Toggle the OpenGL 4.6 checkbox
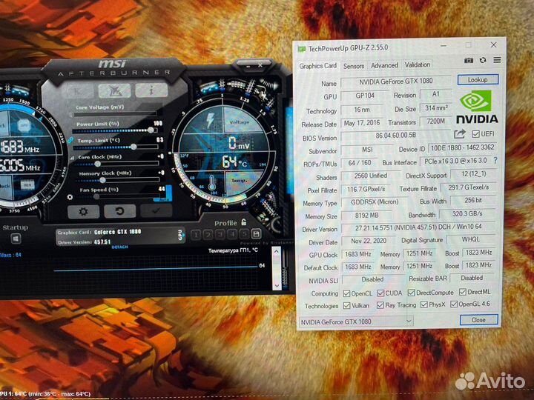 tap(454, 304)
